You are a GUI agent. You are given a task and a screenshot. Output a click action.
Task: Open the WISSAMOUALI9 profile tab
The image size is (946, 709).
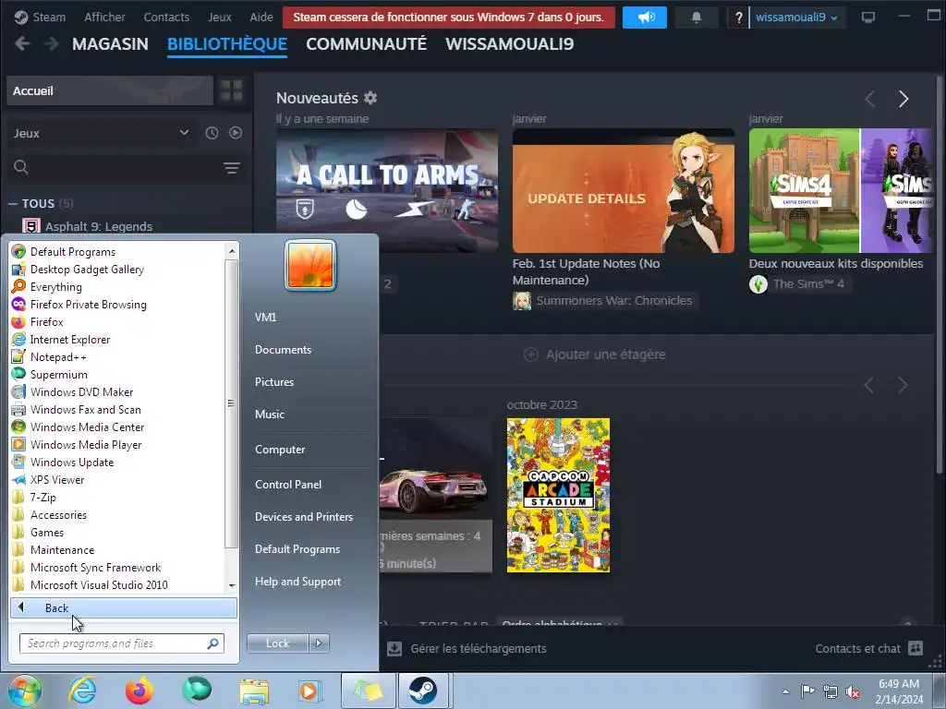510,44
